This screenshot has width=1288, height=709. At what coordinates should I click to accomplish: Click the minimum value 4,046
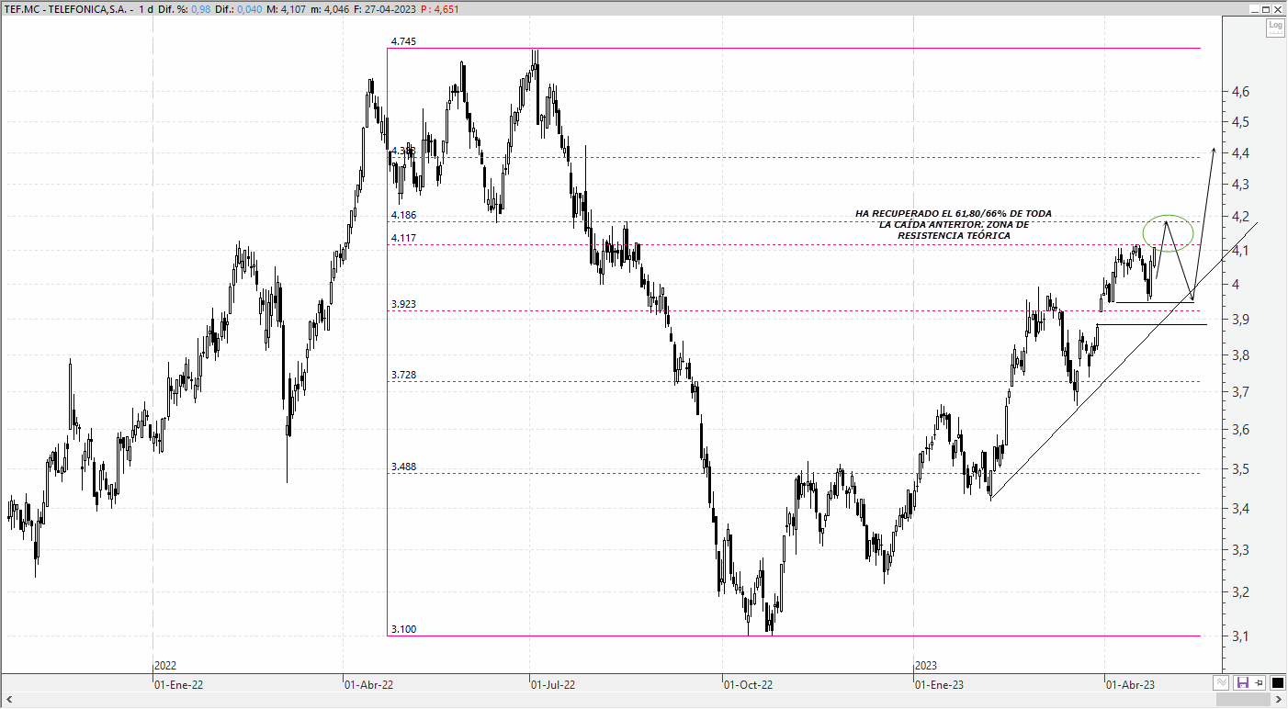point(336,9)
